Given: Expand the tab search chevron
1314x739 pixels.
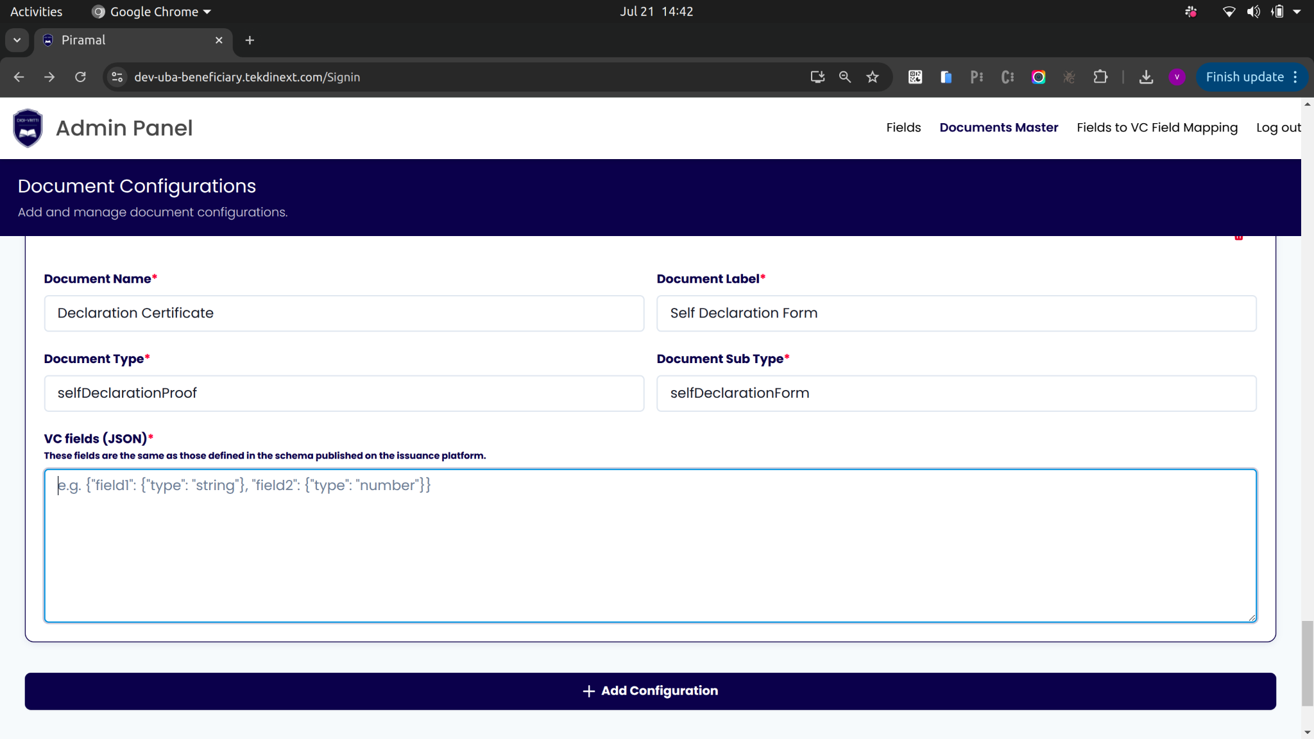Looking at the screenshot, I should click(17, 40).
